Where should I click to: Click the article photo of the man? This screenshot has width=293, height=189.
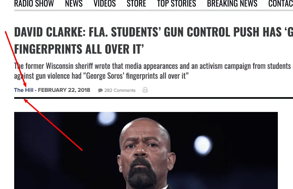tap(146, 150)
